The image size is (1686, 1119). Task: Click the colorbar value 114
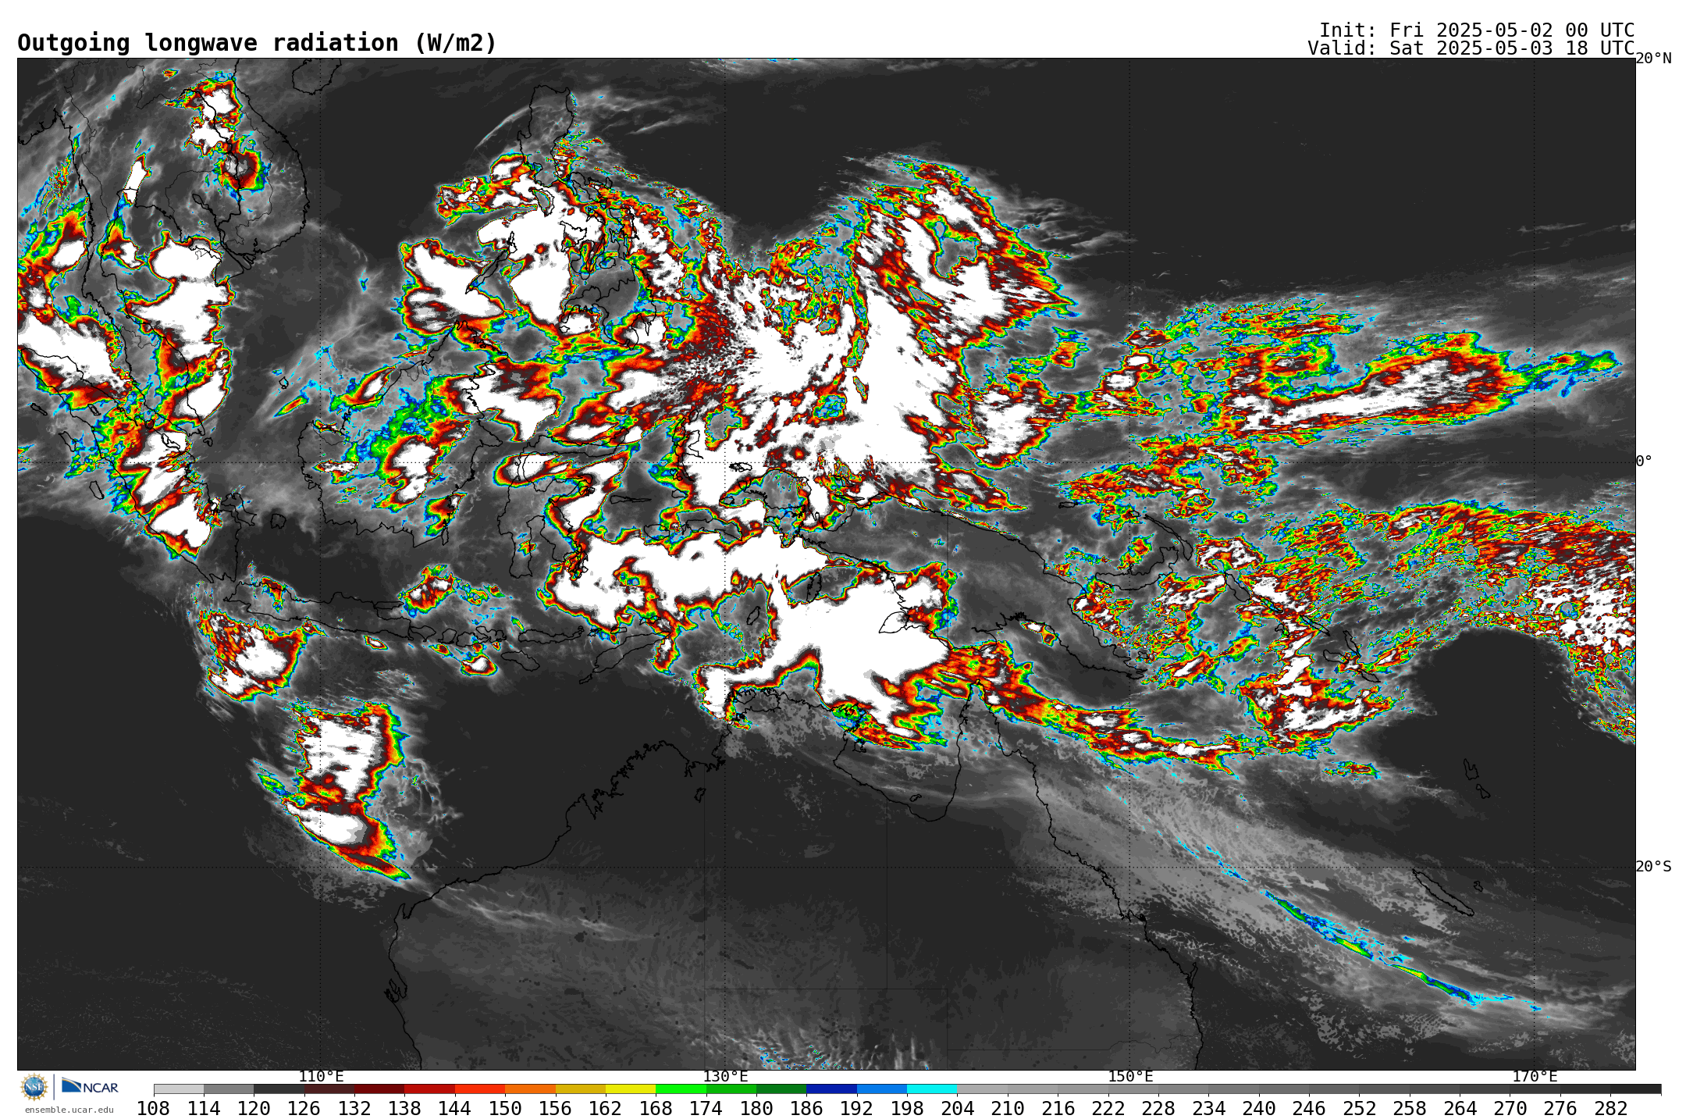pos(204,1109)
